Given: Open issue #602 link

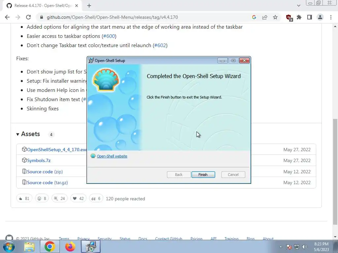Looking at the screenshot, I should coord(160,45).
